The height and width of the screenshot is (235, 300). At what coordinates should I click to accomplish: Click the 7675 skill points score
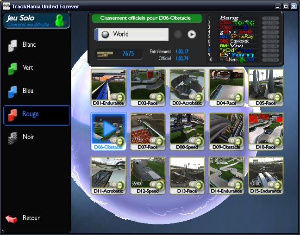tap(128, 54)
